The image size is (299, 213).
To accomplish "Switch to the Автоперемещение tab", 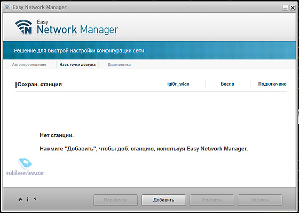I will (x=29, y=65).
